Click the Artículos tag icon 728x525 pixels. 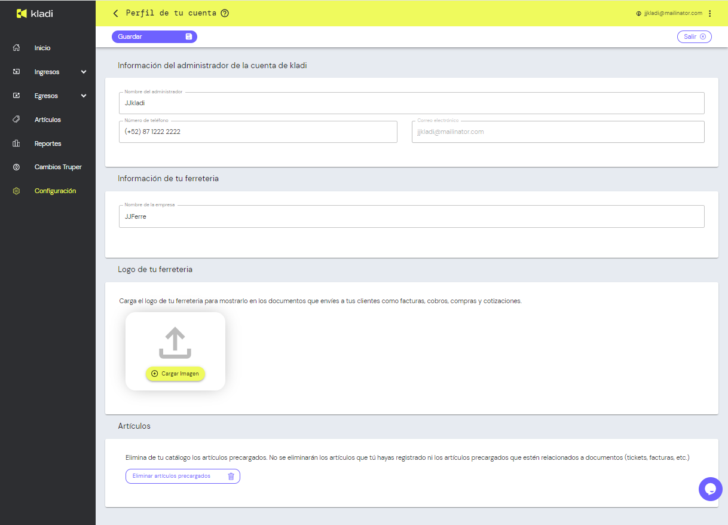pos(17,120)
